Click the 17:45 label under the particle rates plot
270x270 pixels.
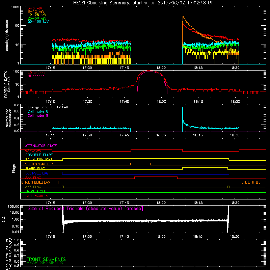[x=124, y=102]
